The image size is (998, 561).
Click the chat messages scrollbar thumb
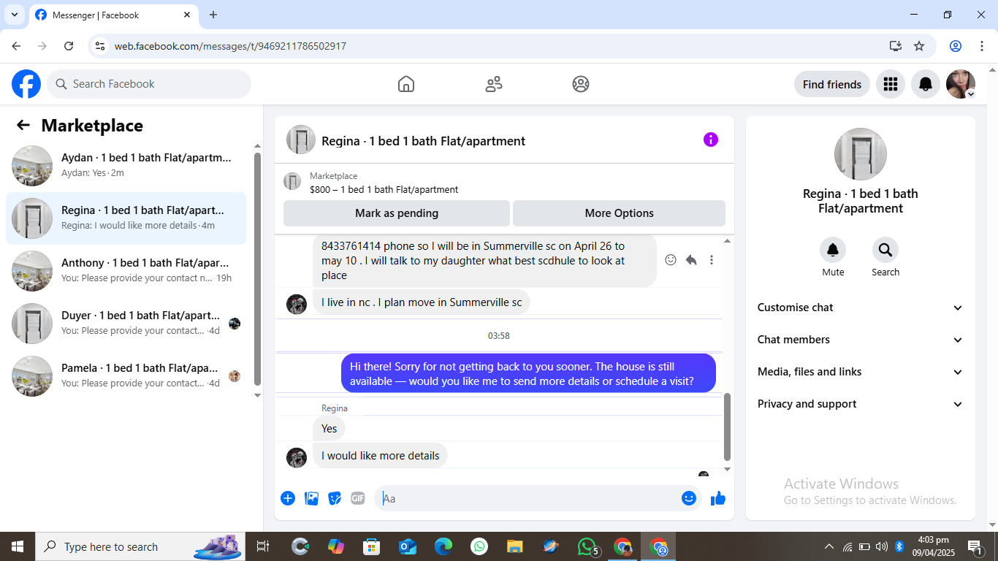tap(727, 427)
